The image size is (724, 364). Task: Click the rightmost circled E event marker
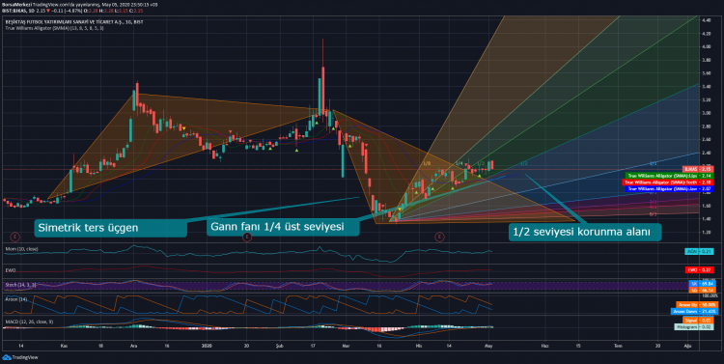coord(439,237)
